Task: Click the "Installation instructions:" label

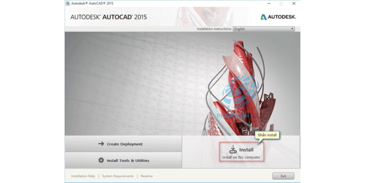Action: [x=214, y=29]
